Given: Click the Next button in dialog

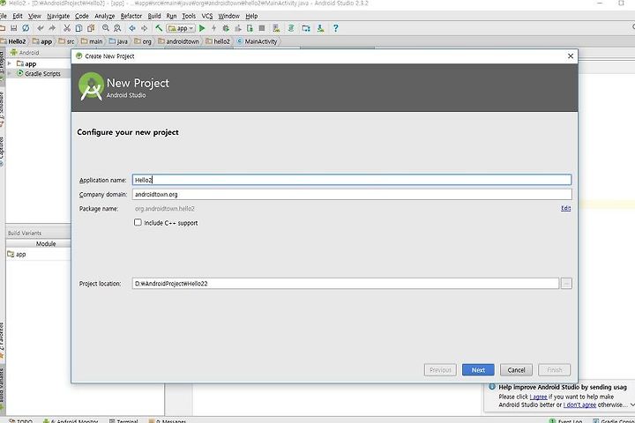Looking at the screenshot, I should tap(478, 369).
